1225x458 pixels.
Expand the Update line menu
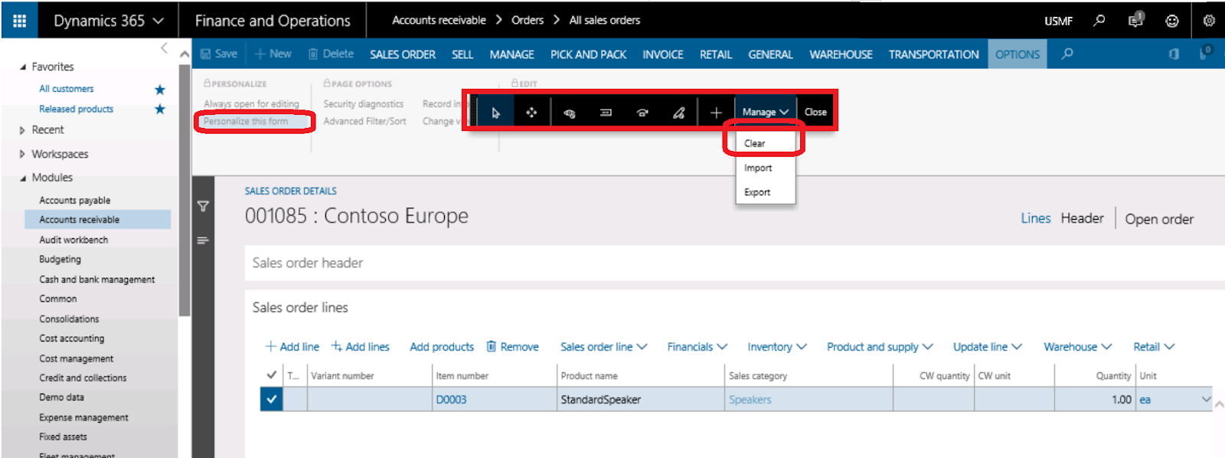988,347
